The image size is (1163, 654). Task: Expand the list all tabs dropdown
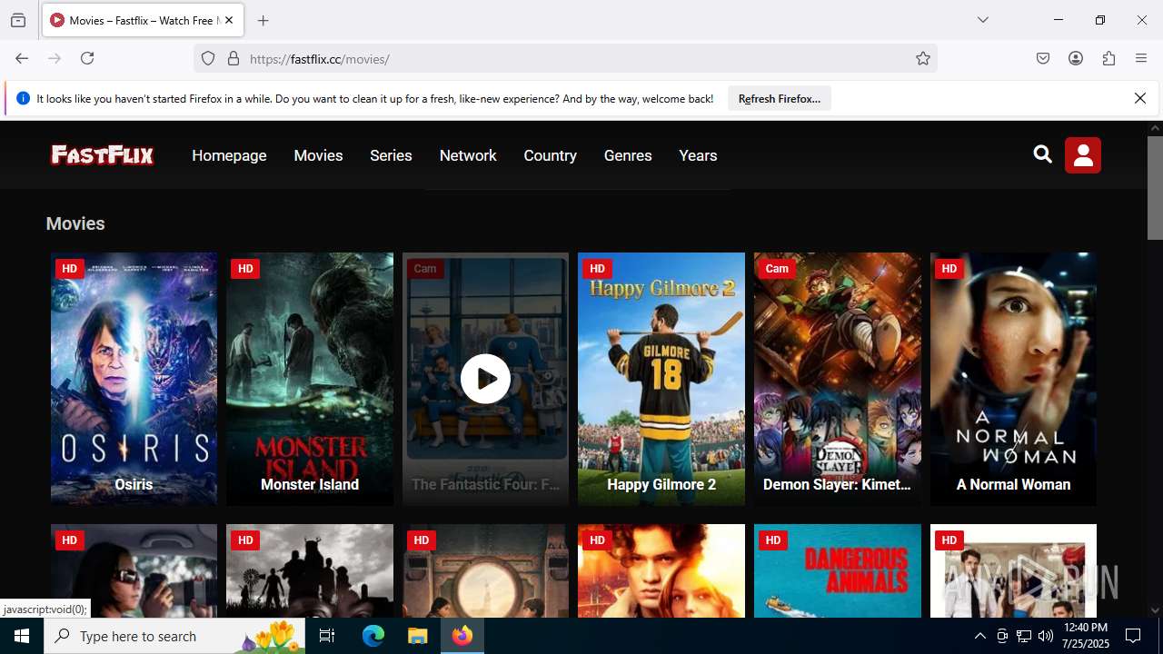983,20
